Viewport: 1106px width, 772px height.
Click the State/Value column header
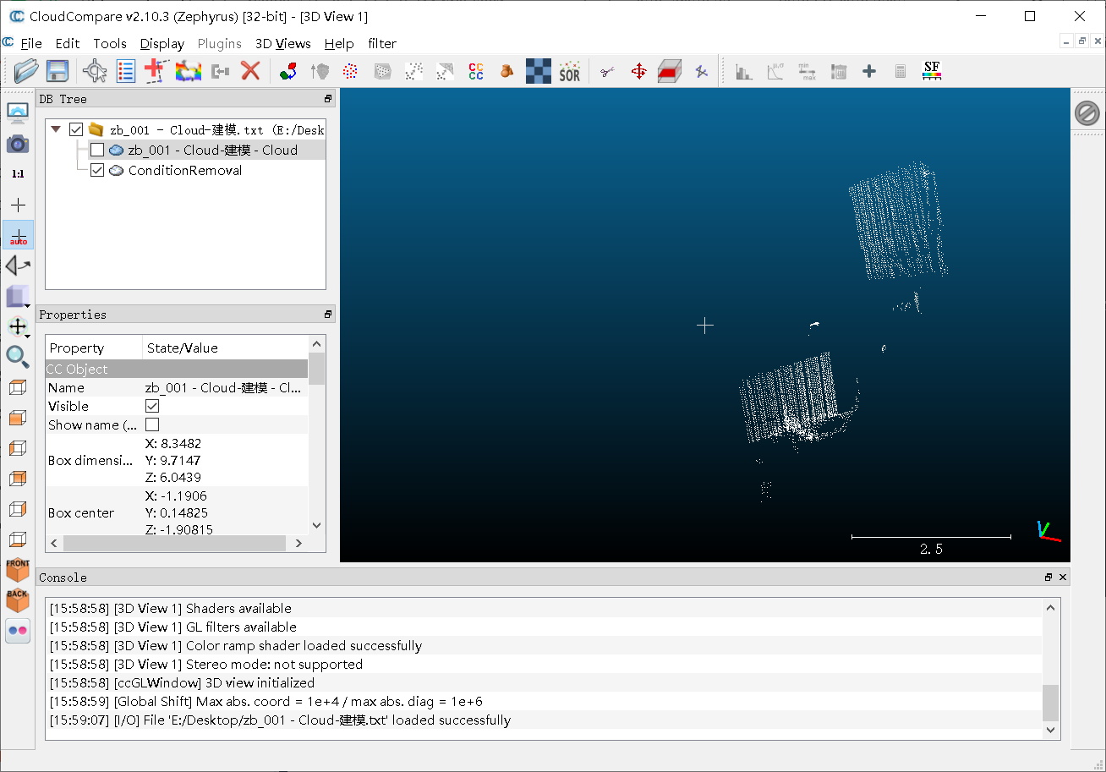click(x=225, y=348)
